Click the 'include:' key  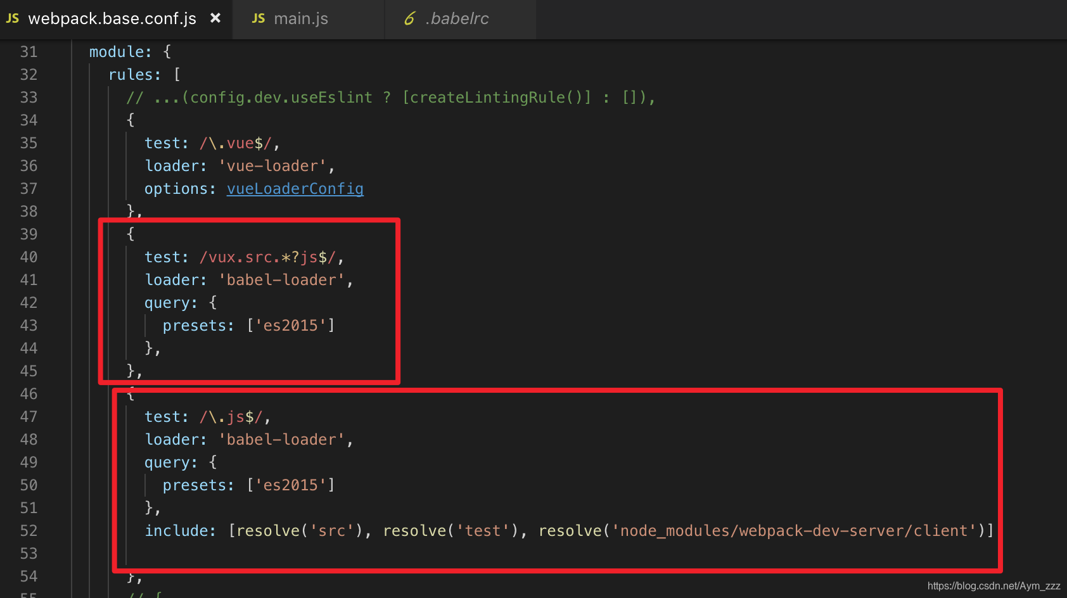tap(180, 531)
